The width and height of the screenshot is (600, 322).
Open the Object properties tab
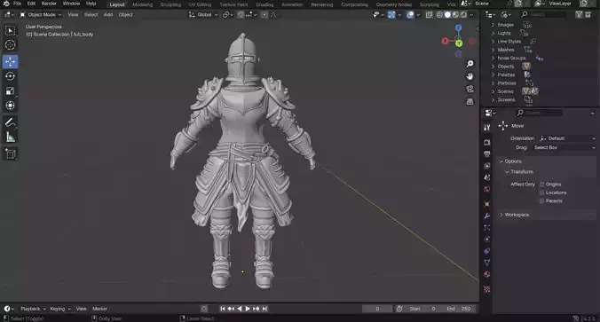coord(486,204)
